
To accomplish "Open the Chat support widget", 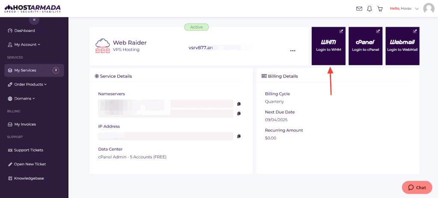I will coord(417,187).
